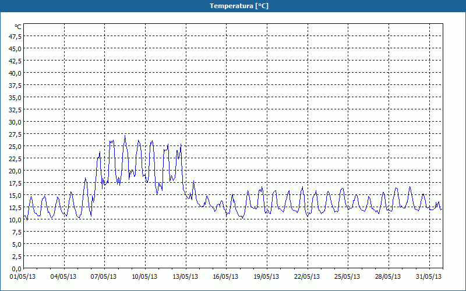
Task: Select the 0,0 y-axis value
Action: (x=17, y=269)
